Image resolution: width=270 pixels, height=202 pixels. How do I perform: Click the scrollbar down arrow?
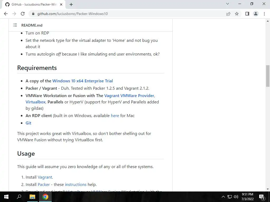tap(268, 189)
